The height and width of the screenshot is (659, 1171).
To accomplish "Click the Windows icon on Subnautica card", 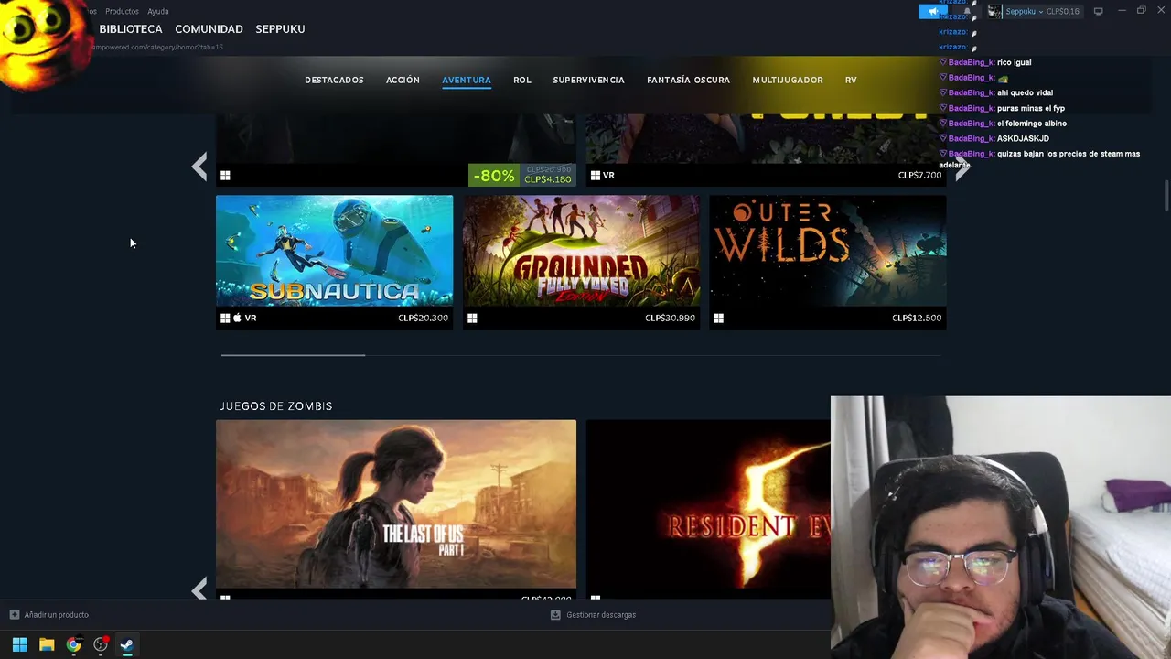I will [x=225, y=319].
